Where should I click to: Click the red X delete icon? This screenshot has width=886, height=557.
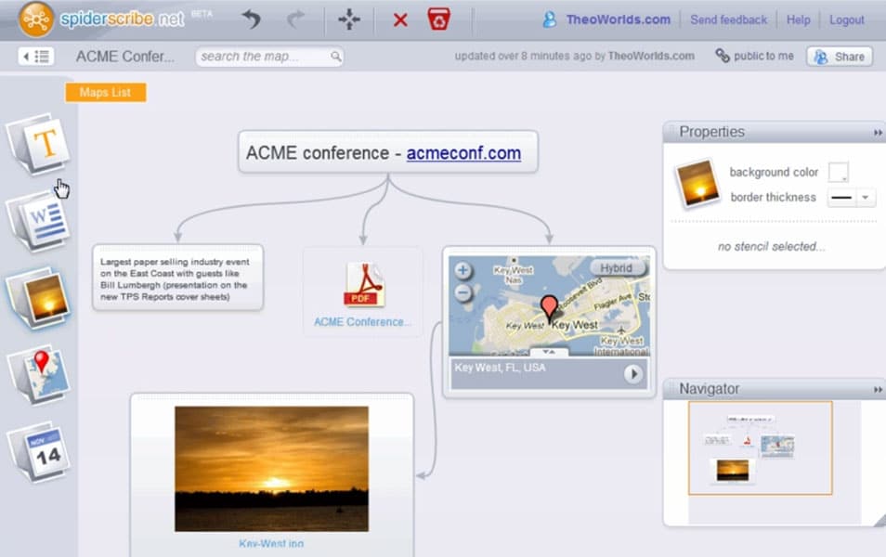400,19
